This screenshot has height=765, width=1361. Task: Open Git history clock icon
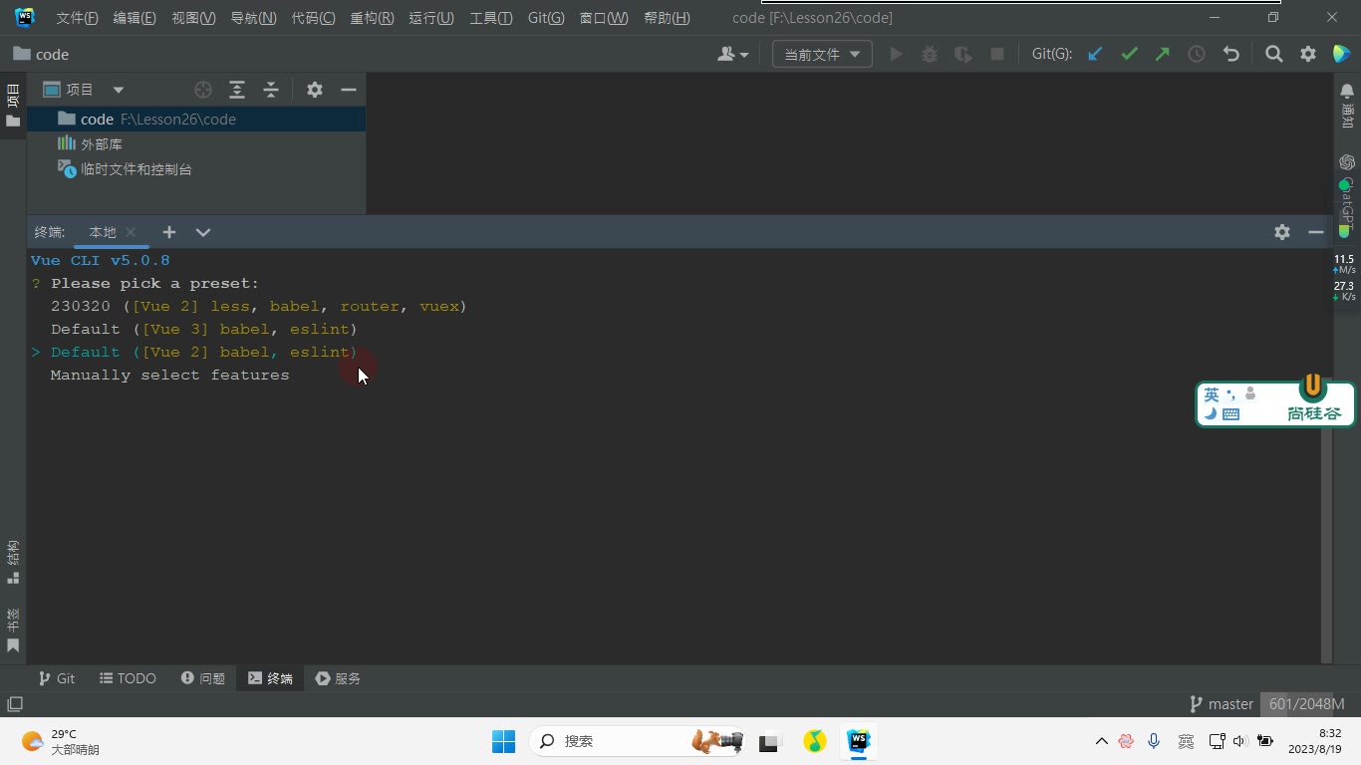click(x=1197, y=55)
